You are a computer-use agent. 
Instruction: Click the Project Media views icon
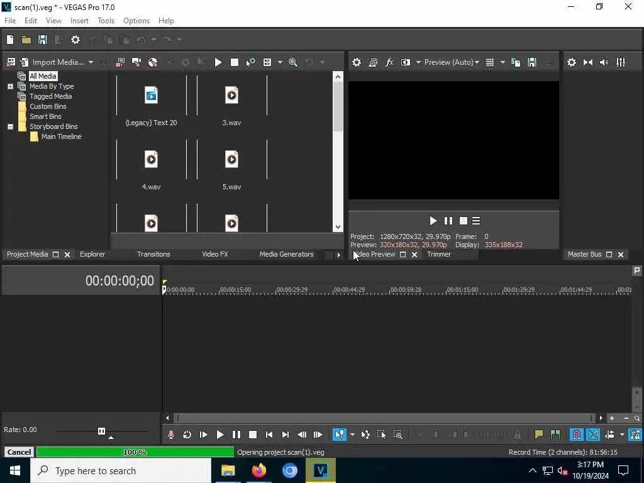(x=267, y=62)
